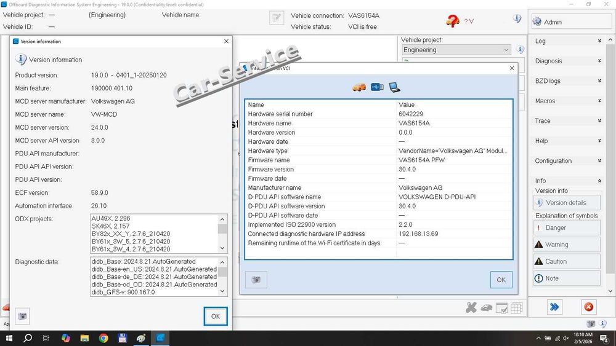Screen dimensions: 616x346
Task: Click OK in the VCI info dialog
Action: click(501, 280)
